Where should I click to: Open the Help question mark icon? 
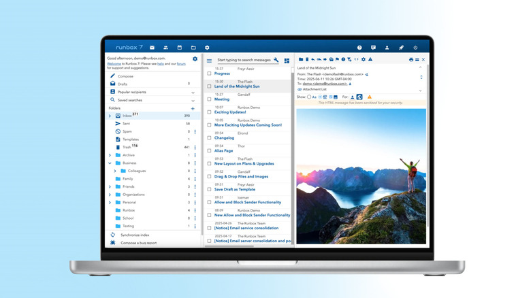point(359,48)
